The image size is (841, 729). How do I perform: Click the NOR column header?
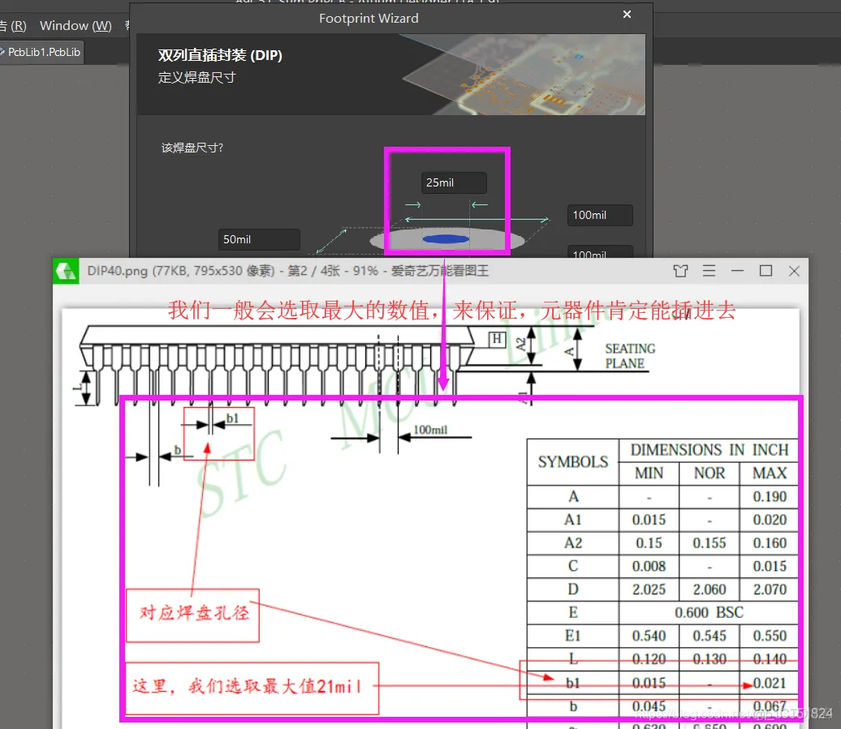(x=709, y=473)
